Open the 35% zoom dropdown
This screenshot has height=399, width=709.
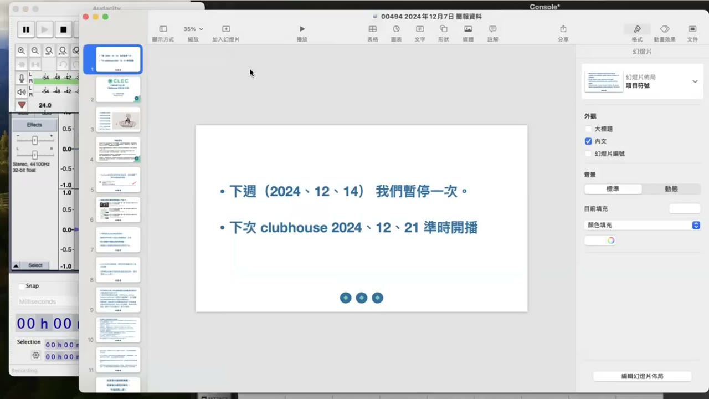coord(193,29)
